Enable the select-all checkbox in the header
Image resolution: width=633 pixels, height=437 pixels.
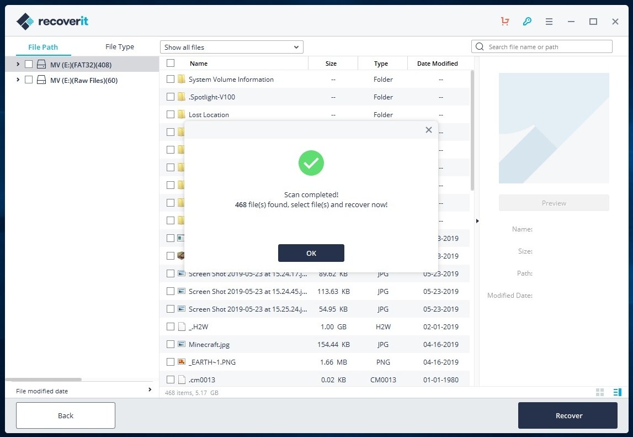point(171,63)
